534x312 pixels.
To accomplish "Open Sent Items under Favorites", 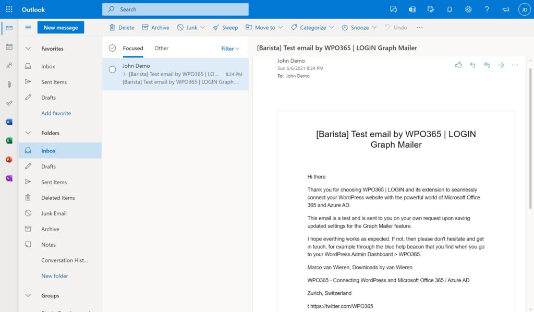I will coord(60,82).
